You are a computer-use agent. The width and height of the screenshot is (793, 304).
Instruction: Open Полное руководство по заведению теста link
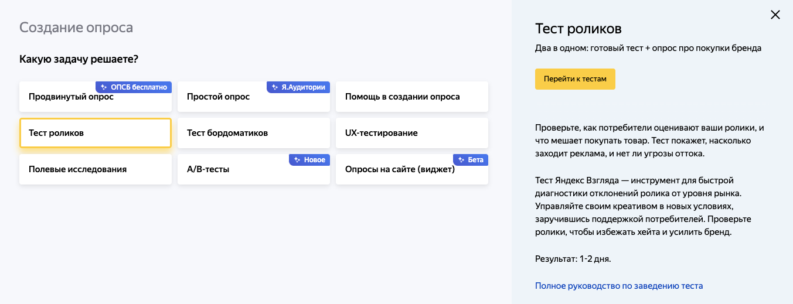pos(619,286)
